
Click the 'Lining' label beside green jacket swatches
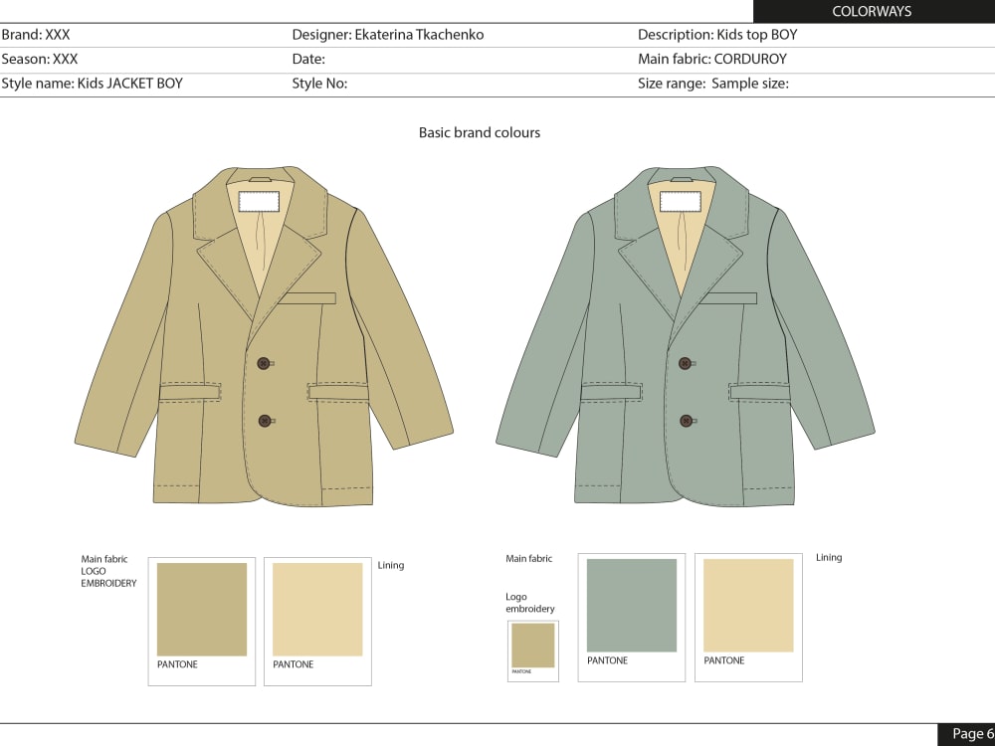click(829, 558)
